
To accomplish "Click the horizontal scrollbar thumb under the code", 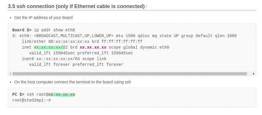I will [129, 74].
